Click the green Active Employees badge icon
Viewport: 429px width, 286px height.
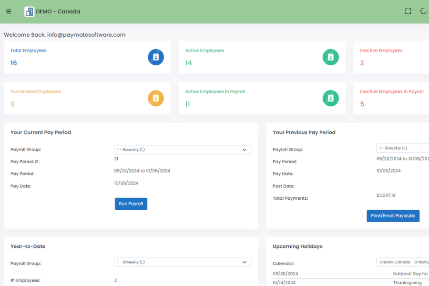point(330,57)
